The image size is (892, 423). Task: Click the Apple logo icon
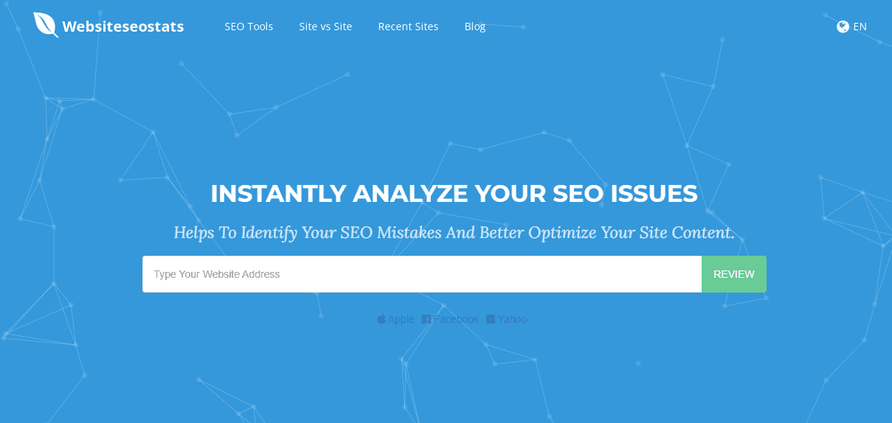[x=381, y=319]
